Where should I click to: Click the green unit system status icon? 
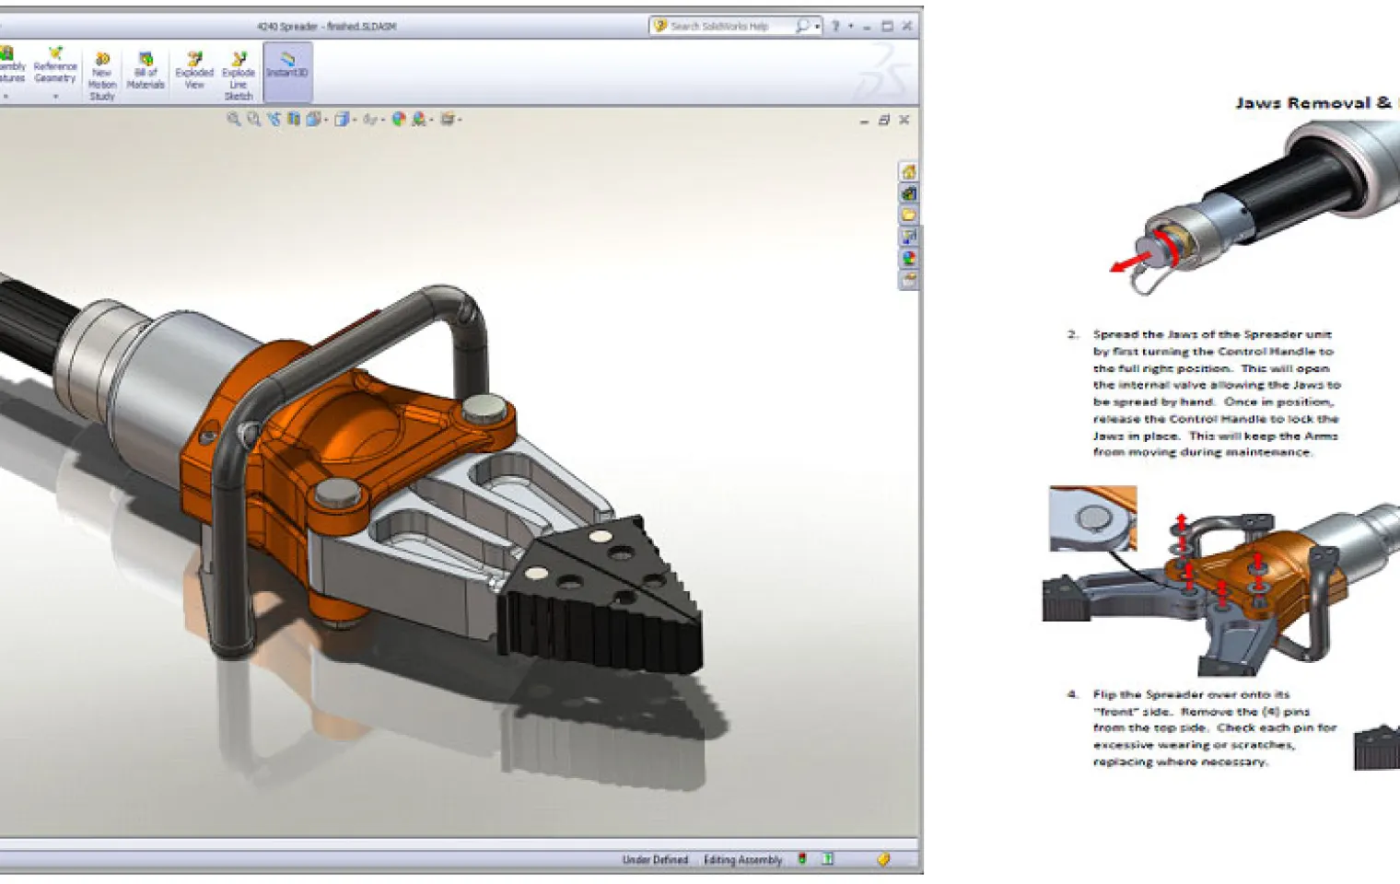tap(828, 859)
